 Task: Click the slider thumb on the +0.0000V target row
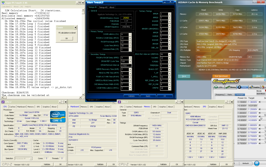click(x=262, y=119)
